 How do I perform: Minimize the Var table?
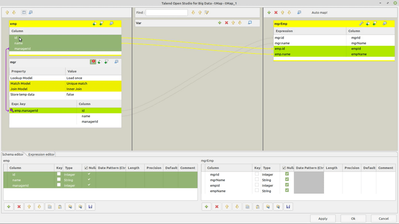[250, 23]
